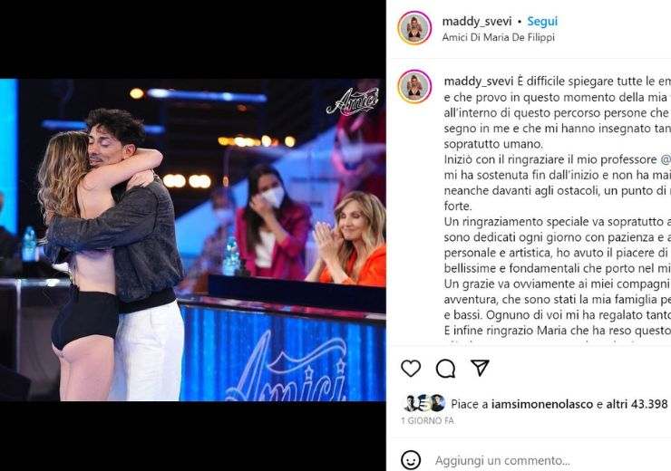The image size is (671, 471).
Task: Open the emoji picker smiley icon
Action: tap(411, 460)
